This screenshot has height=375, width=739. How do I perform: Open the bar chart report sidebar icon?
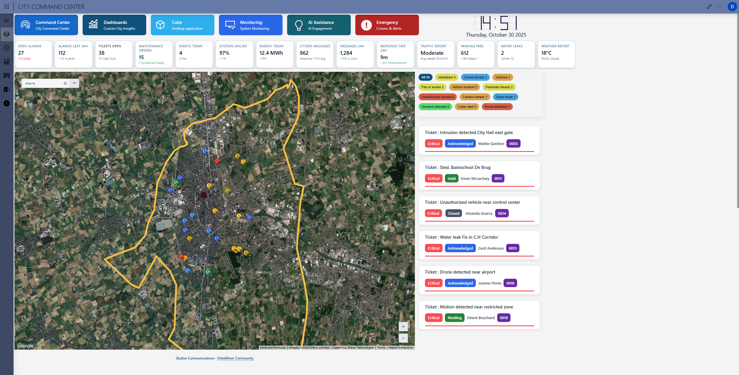tap(7, 62)
